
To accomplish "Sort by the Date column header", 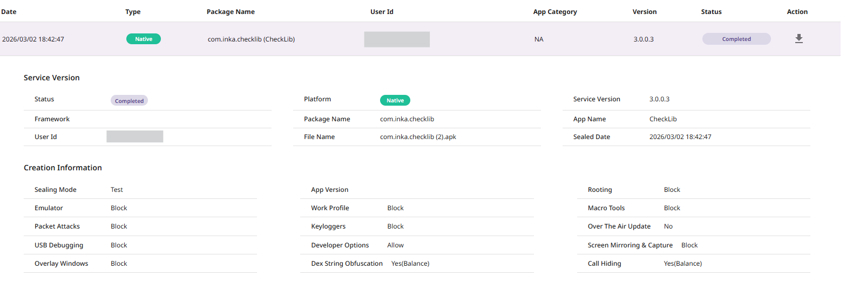I will (9, 12).
